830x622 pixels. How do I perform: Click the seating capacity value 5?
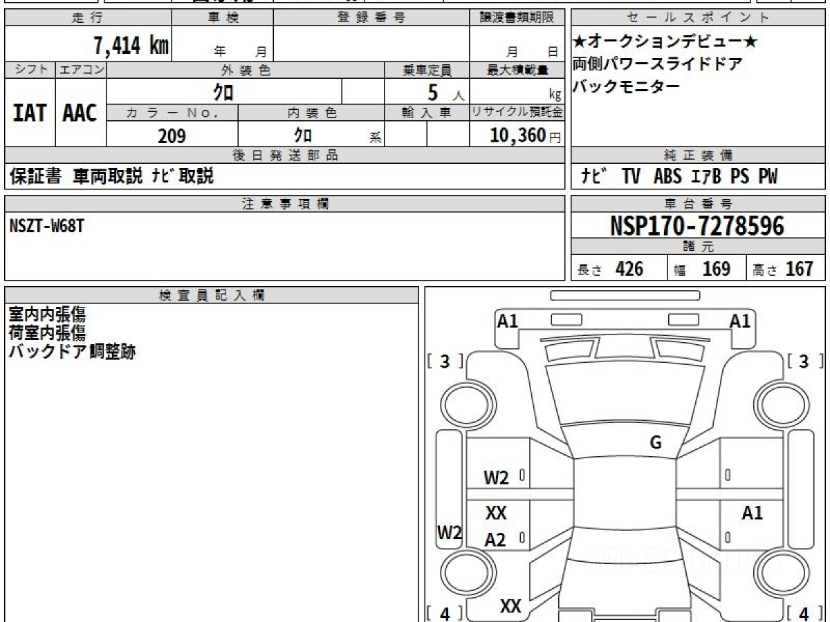pyautogui.click(x=434, y=92)
